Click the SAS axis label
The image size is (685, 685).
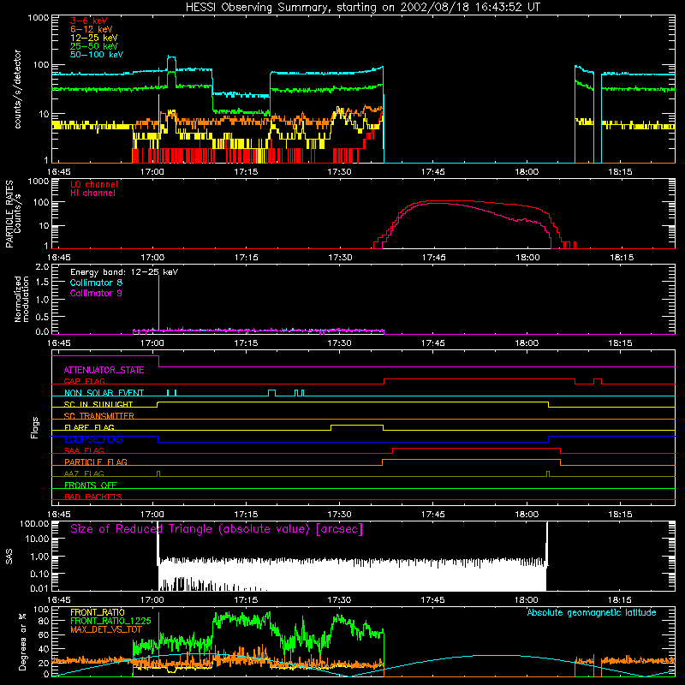click(x=9, y=556)
